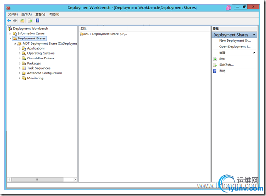Click the app icon in title bar
266x196 pixels.
tap(8, 7)
